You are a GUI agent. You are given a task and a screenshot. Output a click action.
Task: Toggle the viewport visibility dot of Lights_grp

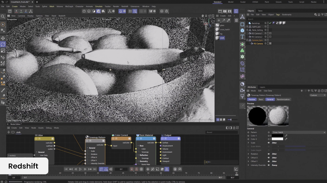pyautogui.click(x=268, y=26)
